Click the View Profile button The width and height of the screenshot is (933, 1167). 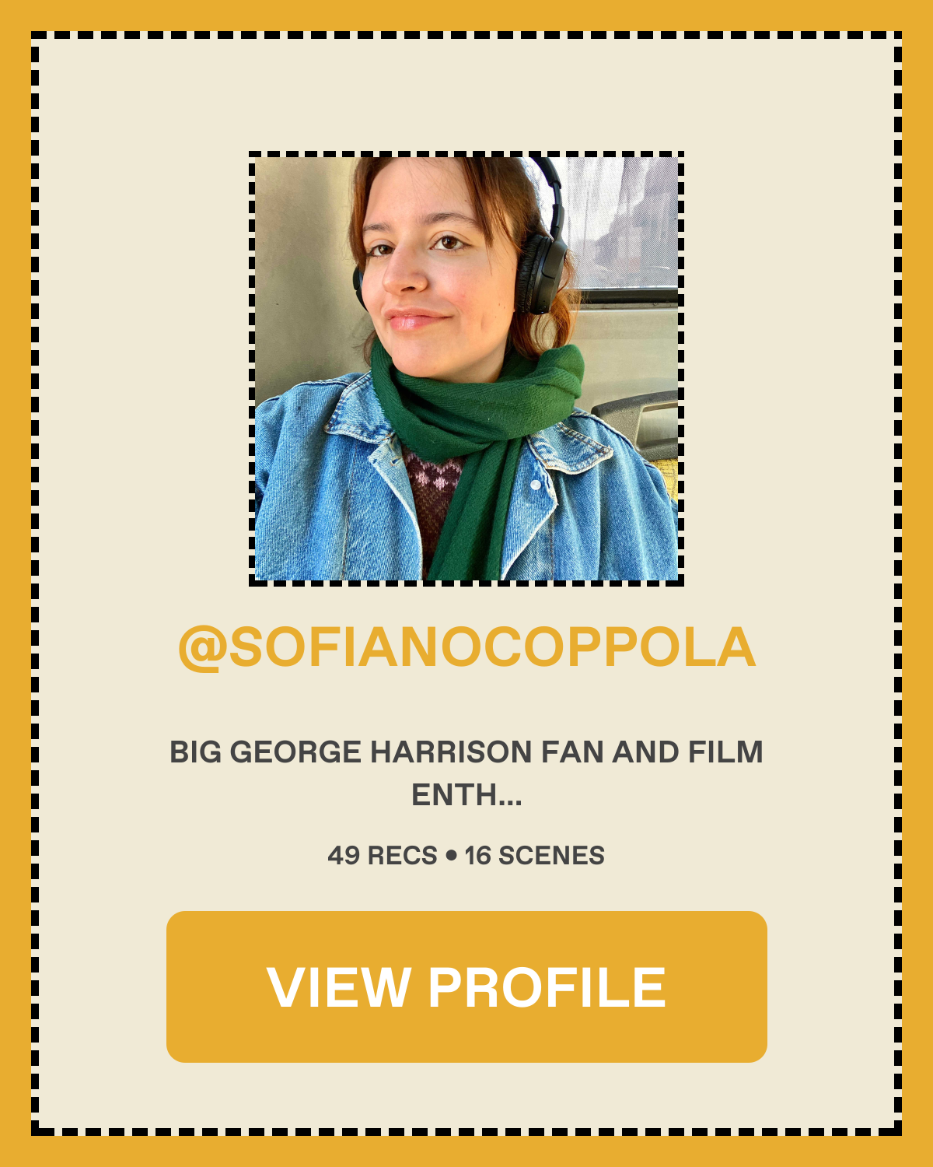[x=466, y=987]
